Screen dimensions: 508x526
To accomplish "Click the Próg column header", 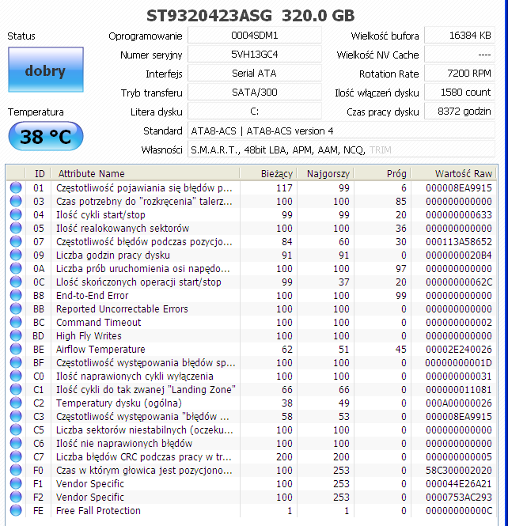I will click(382, 173).
